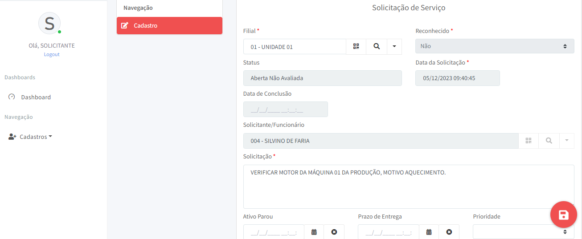Expand the Cadastros menu

point(30,137)
